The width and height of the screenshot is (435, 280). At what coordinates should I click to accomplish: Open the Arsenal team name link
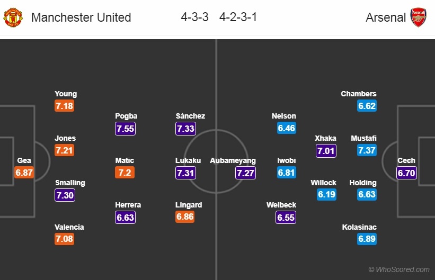[386, 17]
